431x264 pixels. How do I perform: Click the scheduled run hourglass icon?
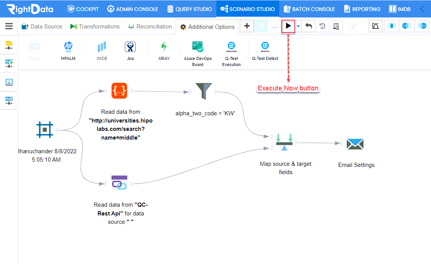pyautogui.click(x=336, y=26)
